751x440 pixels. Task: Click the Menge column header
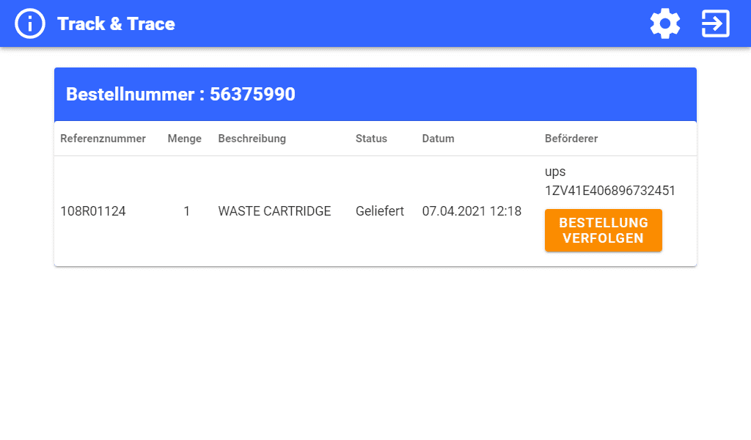(x=184, y=139)
